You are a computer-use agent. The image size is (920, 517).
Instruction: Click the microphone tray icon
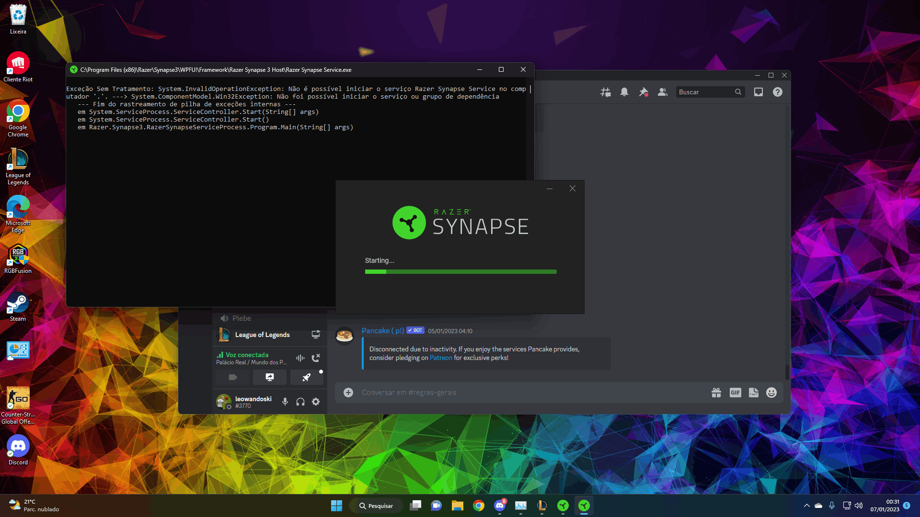[832, 506]
